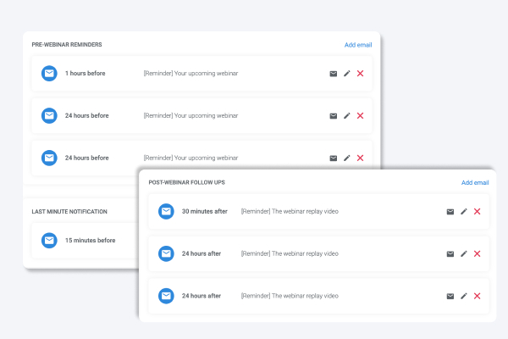Delete the middle Post-Webinar follow-up row

click(x=478, y=253)
